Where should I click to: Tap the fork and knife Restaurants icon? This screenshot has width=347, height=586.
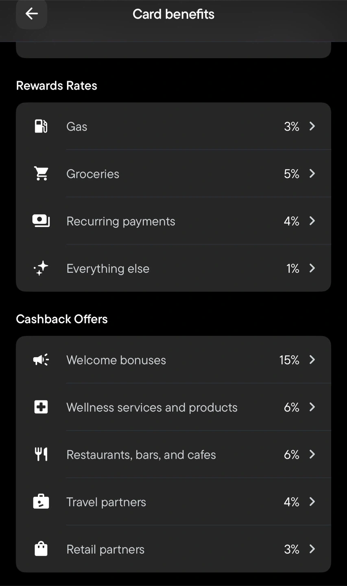click(x=41, y=454)
